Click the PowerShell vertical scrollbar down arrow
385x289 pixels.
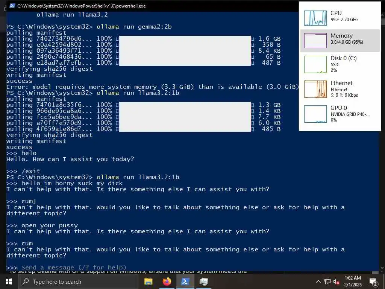(382, 268)
